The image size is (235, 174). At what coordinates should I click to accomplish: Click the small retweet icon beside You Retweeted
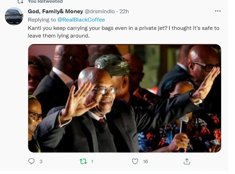click(x=20, y=1)
